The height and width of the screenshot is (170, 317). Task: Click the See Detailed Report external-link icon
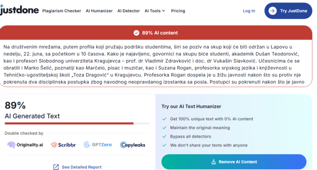point(56,167)
